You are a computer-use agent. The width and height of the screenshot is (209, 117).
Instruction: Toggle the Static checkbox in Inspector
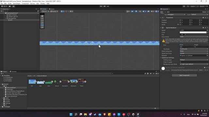click(x=201, y=12)
